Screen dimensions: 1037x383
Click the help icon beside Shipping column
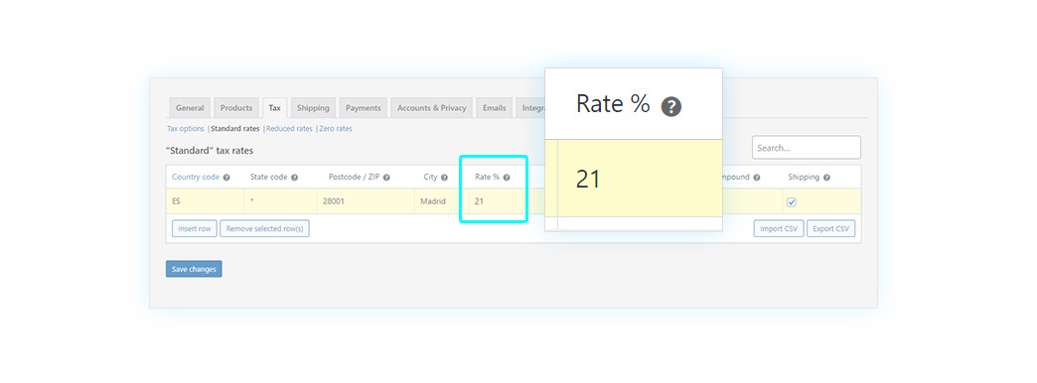coord(826,178)
